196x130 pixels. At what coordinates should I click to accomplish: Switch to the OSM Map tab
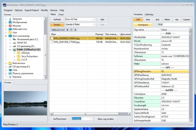click(x=149, y=14)
